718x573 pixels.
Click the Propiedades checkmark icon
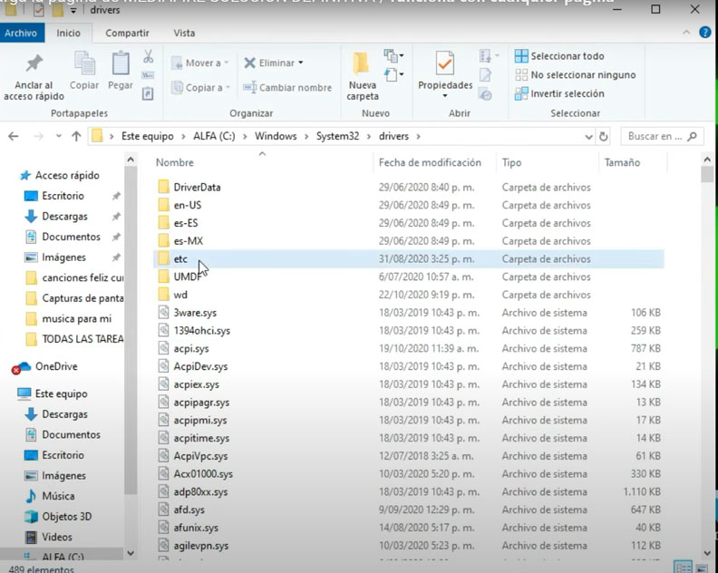click(x=444, y=63)
